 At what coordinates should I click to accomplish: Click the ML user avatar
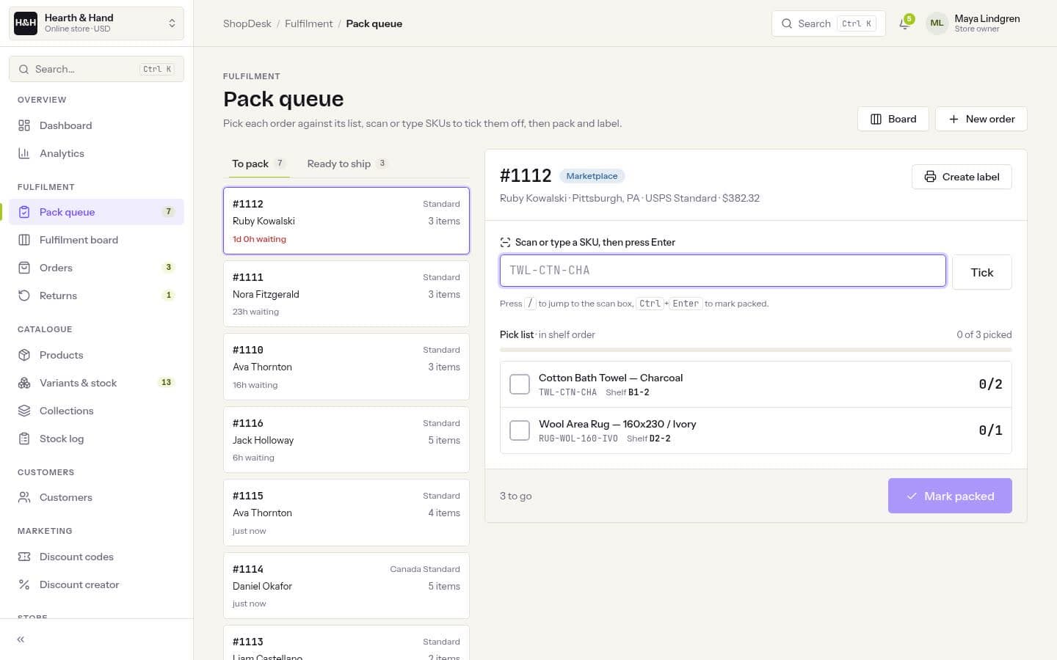pos(937,23)
